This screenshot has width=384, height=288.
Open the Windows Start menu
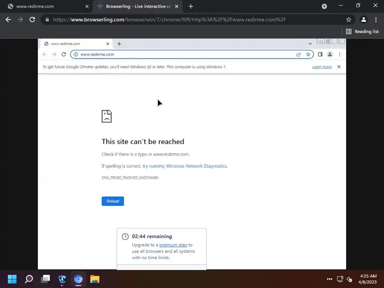coord(12,279)
